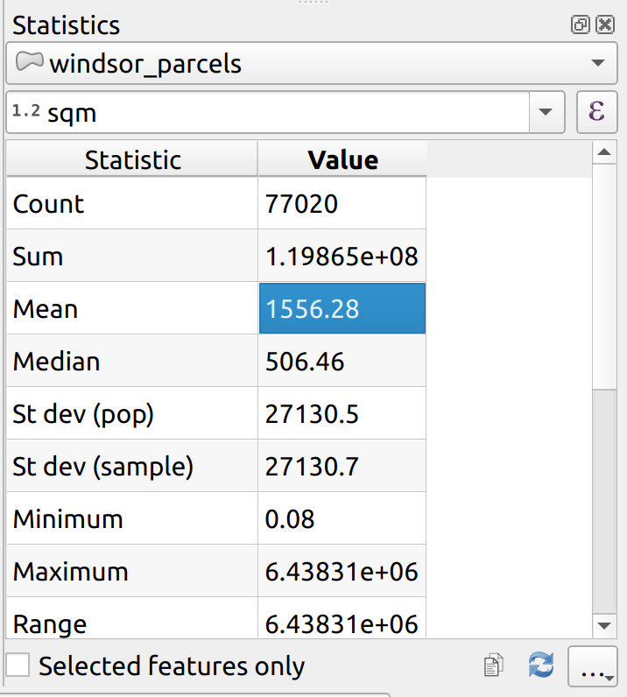Select the Mean value cell 1556.28

342,309
